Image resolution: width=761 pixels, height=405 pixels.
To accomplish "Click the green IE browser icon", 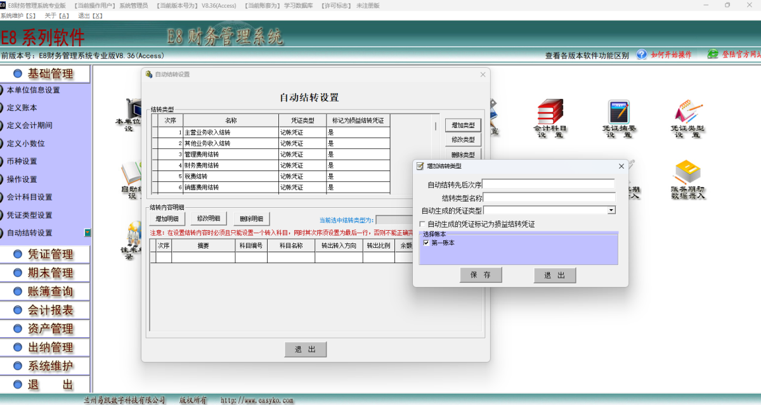I will coord(713,55).
